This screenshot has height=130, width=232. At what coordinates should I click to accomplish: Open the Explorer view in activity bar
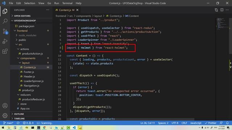click(5, 11)
